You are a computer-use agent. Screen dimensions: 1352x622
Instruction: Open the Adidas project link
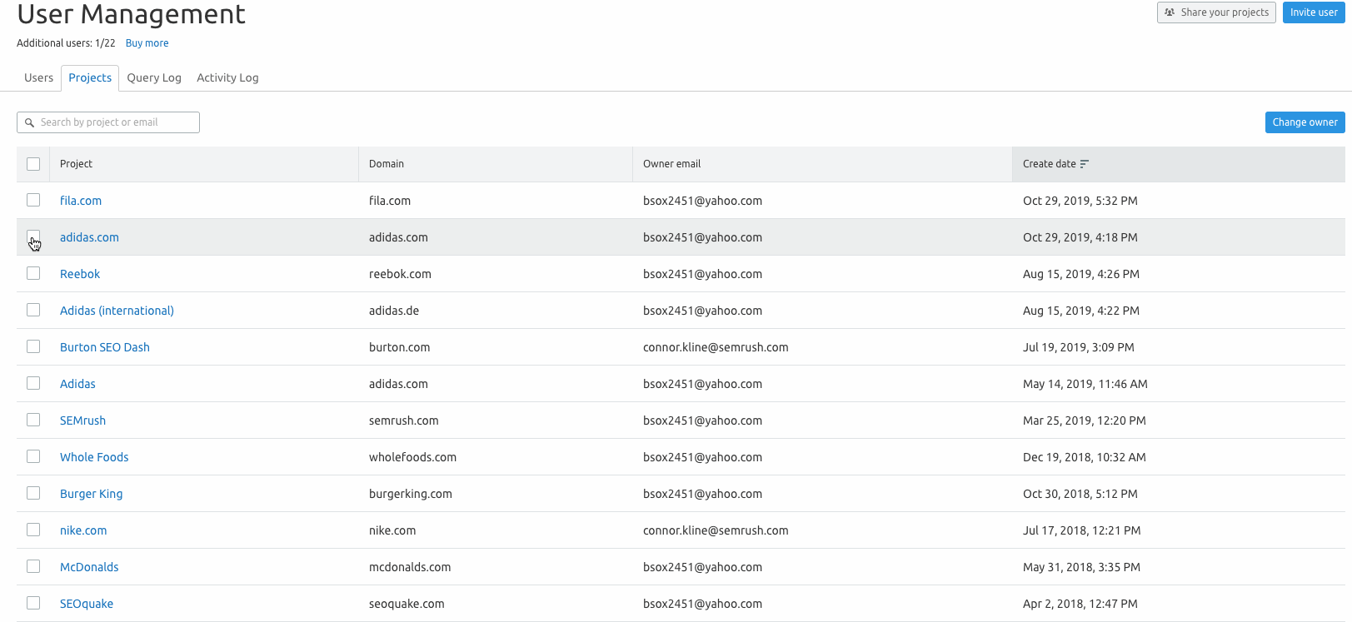[77, 384]
